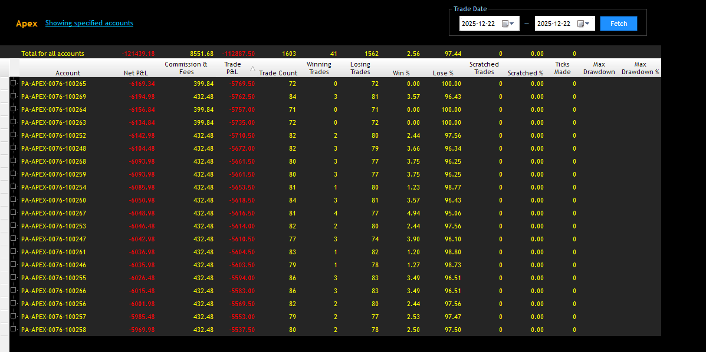Sort by the Win % column header

[401, 73]
